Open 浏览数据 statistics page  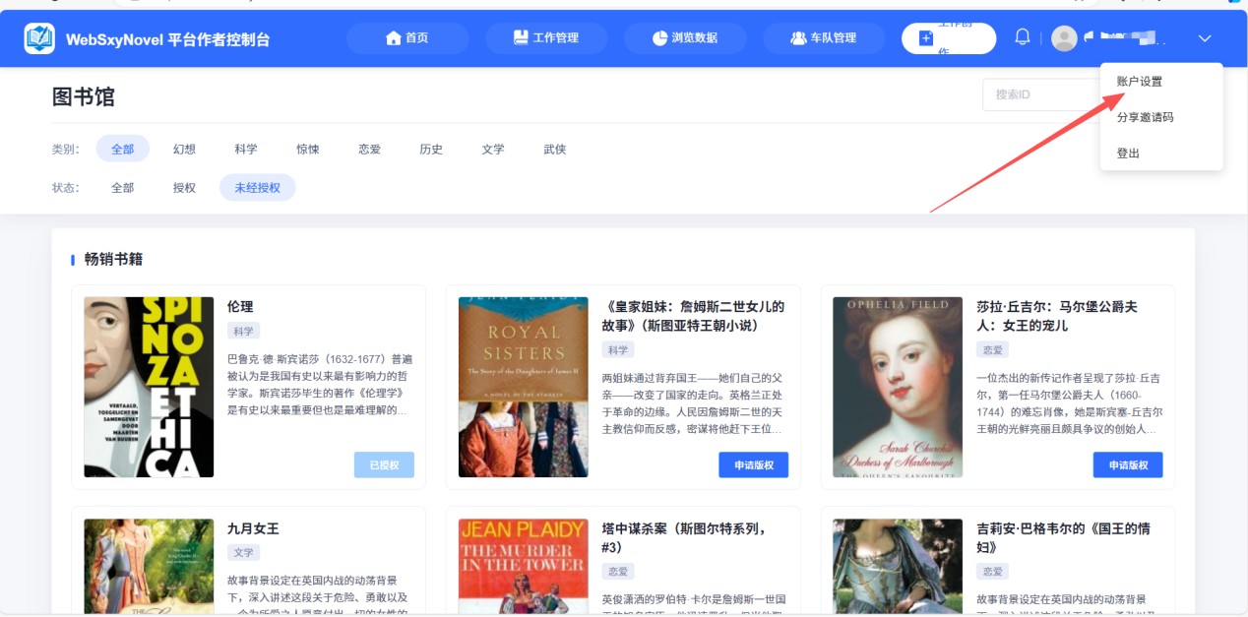pos(684,37)
